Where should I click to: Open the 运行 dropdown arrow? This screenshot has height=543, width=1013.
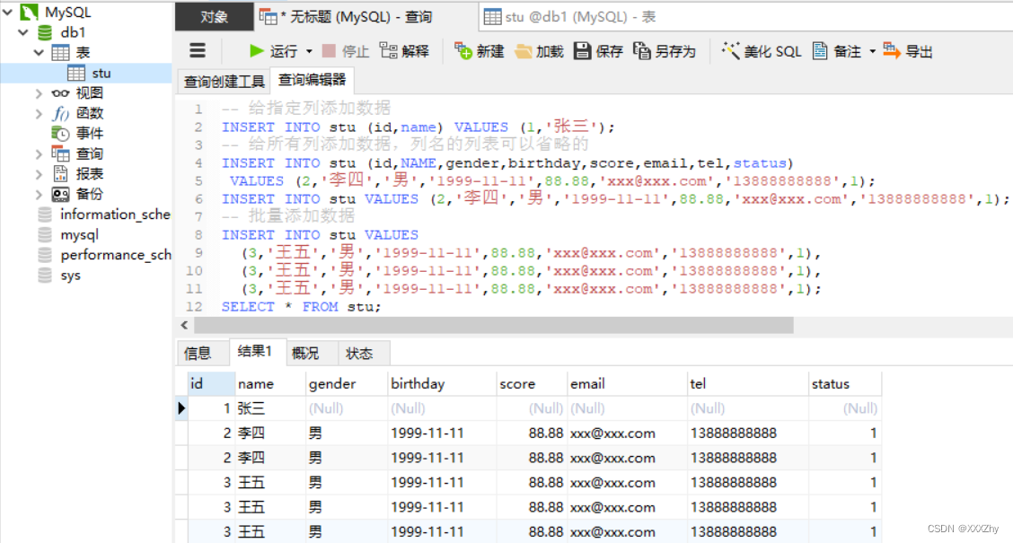click(309, 52)
